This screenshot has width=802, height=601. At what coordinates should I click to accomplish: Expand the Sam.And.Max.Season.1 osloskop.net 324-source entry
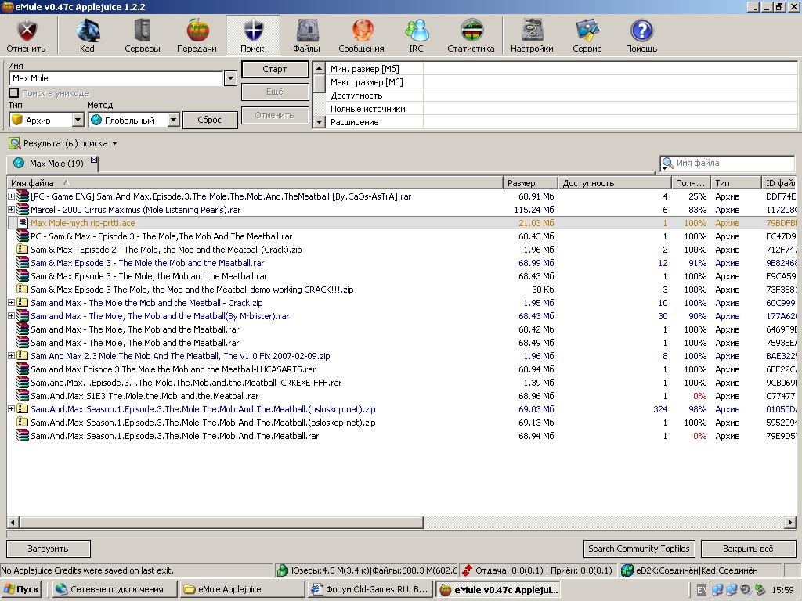click(11, 409)
